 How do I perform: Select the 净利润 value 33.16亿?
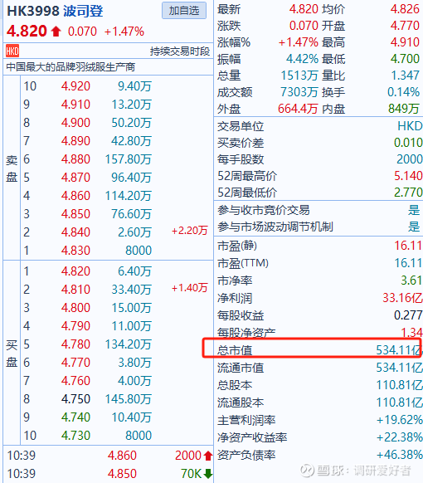402,298
